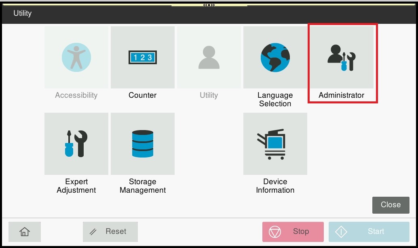Tap the Accessibility person icon
The image size is (418, 248).
(76, 58)
